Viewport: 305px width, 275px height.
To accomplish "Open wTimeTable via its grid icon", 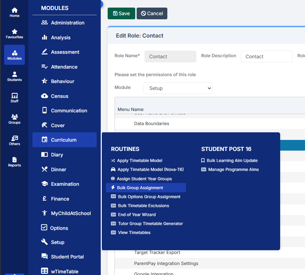I will click(x=45, y=271).
